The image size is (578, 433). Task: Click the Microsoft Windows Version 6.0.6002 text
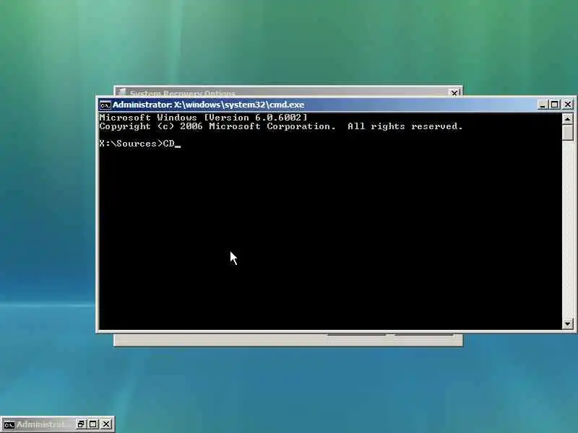(x=203, y=118)
